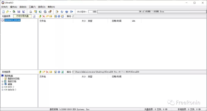Click the blue info arrow toolbar icon
The width and height of the screenshot is (207, 111).
click(62, 12)
